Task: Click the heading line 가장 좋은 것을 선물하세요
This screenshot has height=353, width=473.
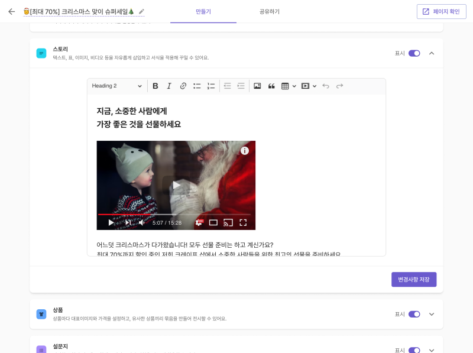Action: point(139,124)
